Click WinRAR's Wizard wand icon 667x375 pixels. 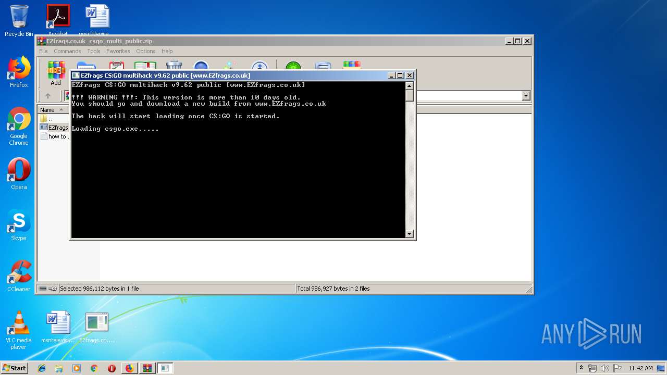229,66
